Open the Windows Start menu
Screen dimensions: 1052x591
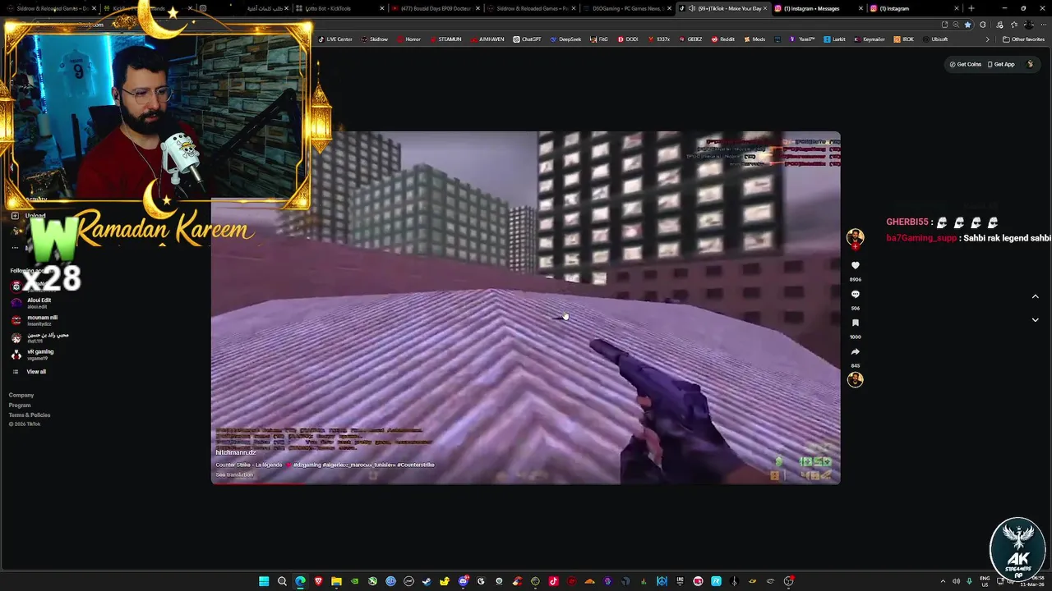click(x=264, y=581)
